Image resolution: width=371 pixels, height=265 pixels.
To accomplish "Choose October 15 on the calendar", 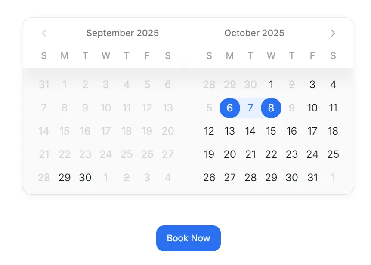I will tap(271, 131).
